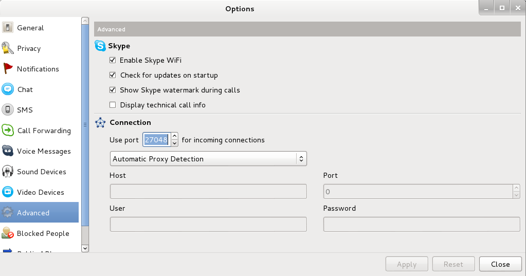Go to Privacy settings

click(x=40, y=48)
